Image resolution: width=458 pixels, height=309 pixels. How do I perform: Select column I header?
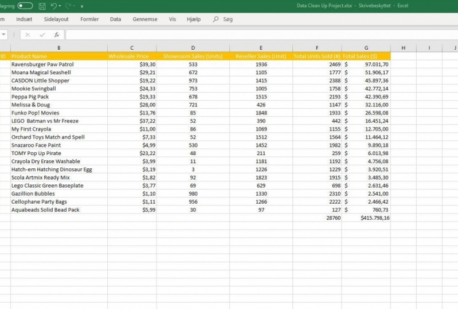[429, 48]
